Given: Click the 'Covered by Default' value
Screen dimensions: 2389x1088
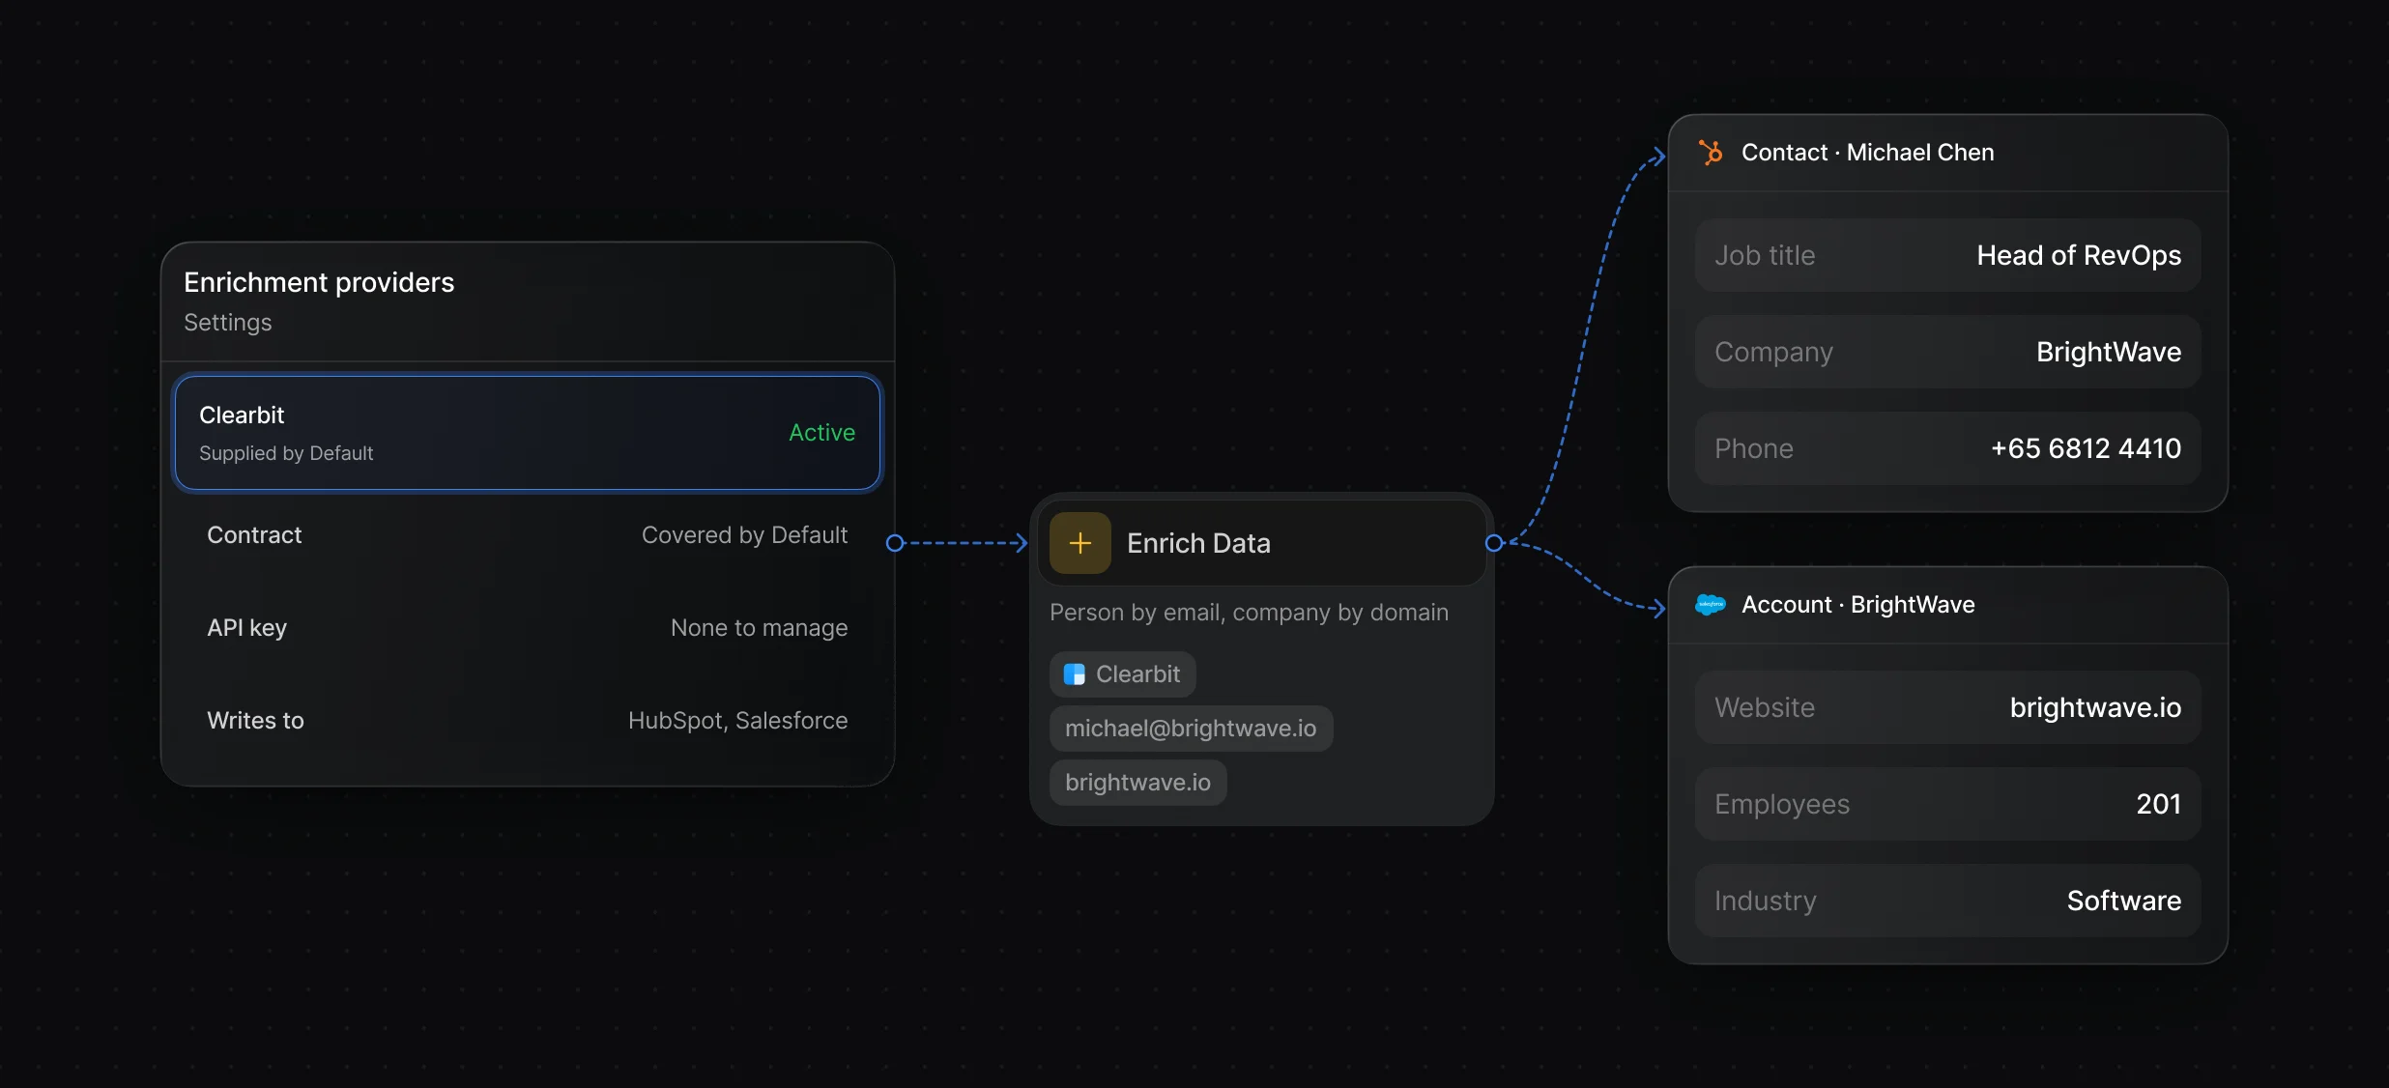Looking at the screenshot, I should pyautogui.click(x=744, y=535).
